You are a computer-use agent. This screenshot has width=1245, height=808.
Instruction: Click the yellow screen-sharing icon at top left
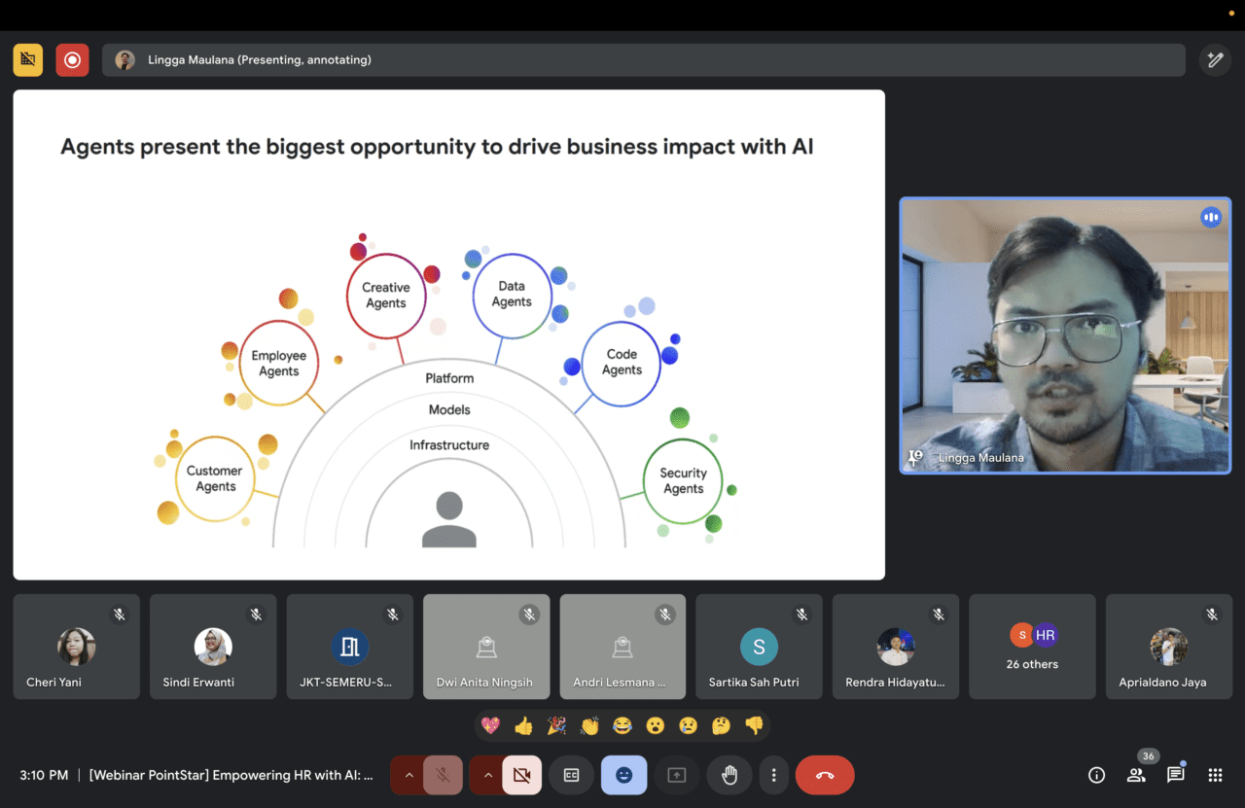[x=28, y=60]
